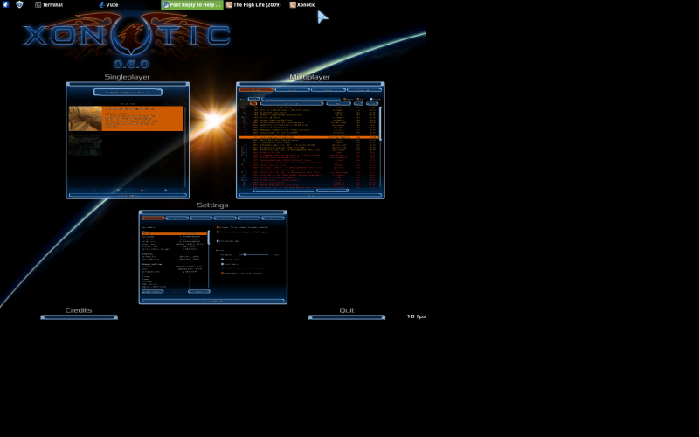Click the Quit bar
This screenshot has width=699, height=437.
[347, 317]
